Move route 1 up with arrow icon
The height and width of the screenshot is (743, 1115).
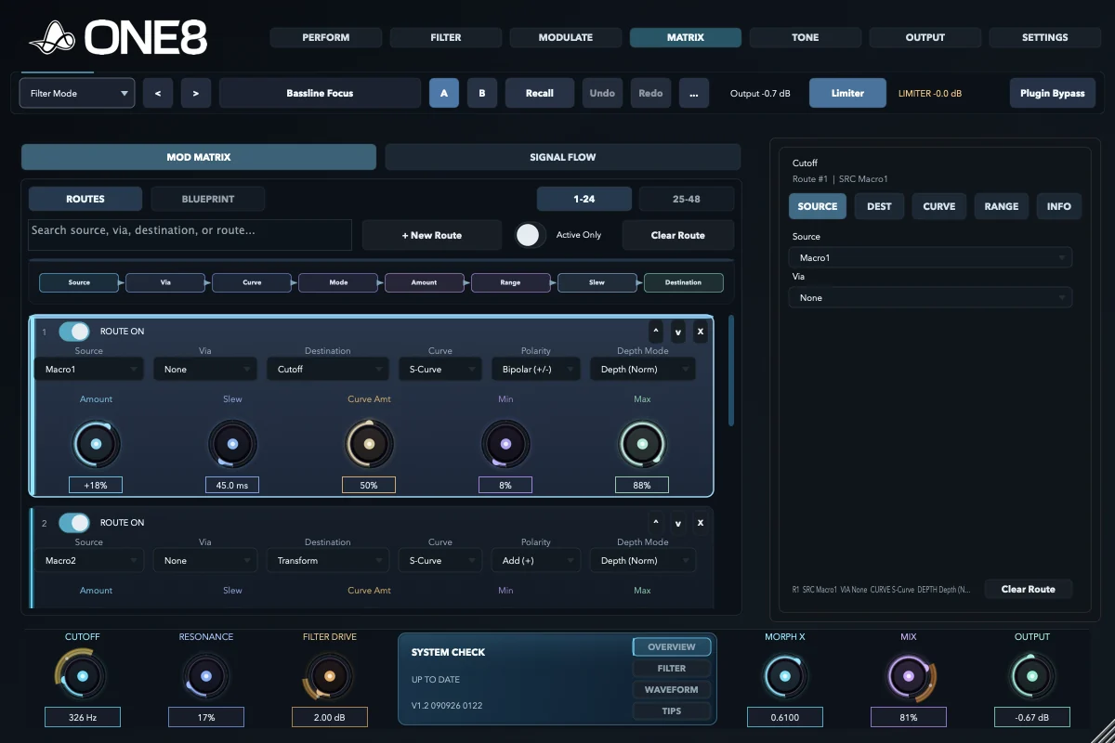(656, 332)
